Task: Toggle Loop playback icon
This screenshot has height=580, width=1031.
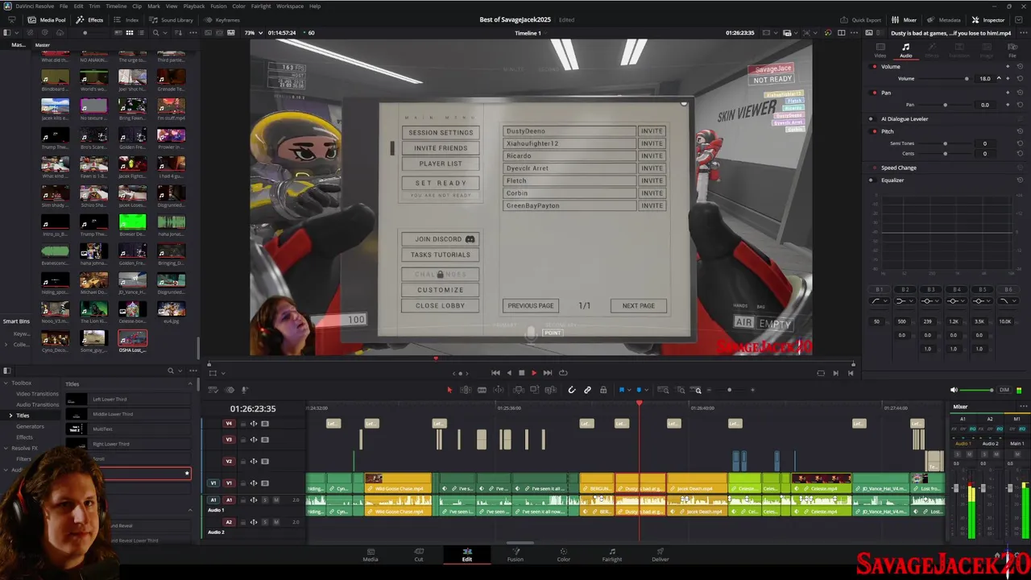Action: [x=563, y=373]
